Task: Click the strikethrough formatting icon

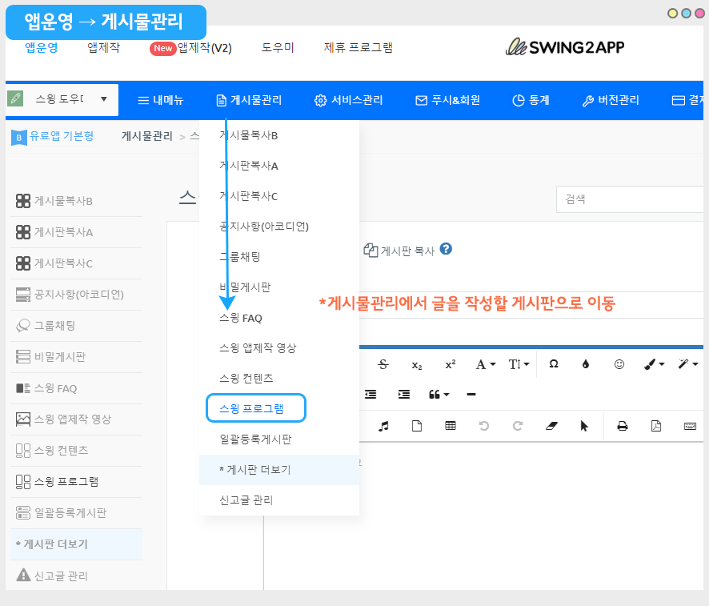Action: (383, 364)
